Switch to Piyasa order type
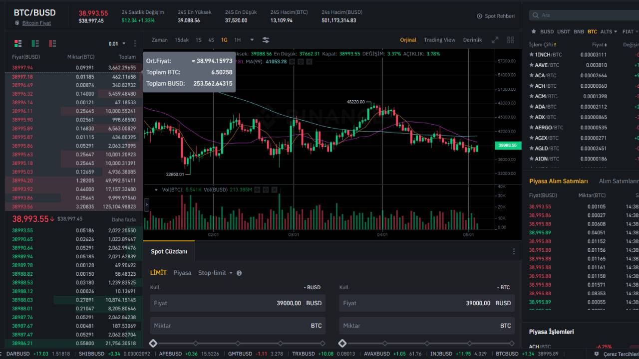 coord(182,273)
